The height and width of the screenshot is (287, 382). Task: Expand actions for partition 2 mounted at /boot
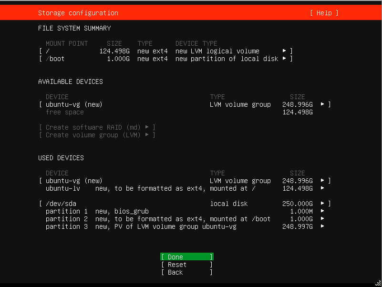click(321, 219)
